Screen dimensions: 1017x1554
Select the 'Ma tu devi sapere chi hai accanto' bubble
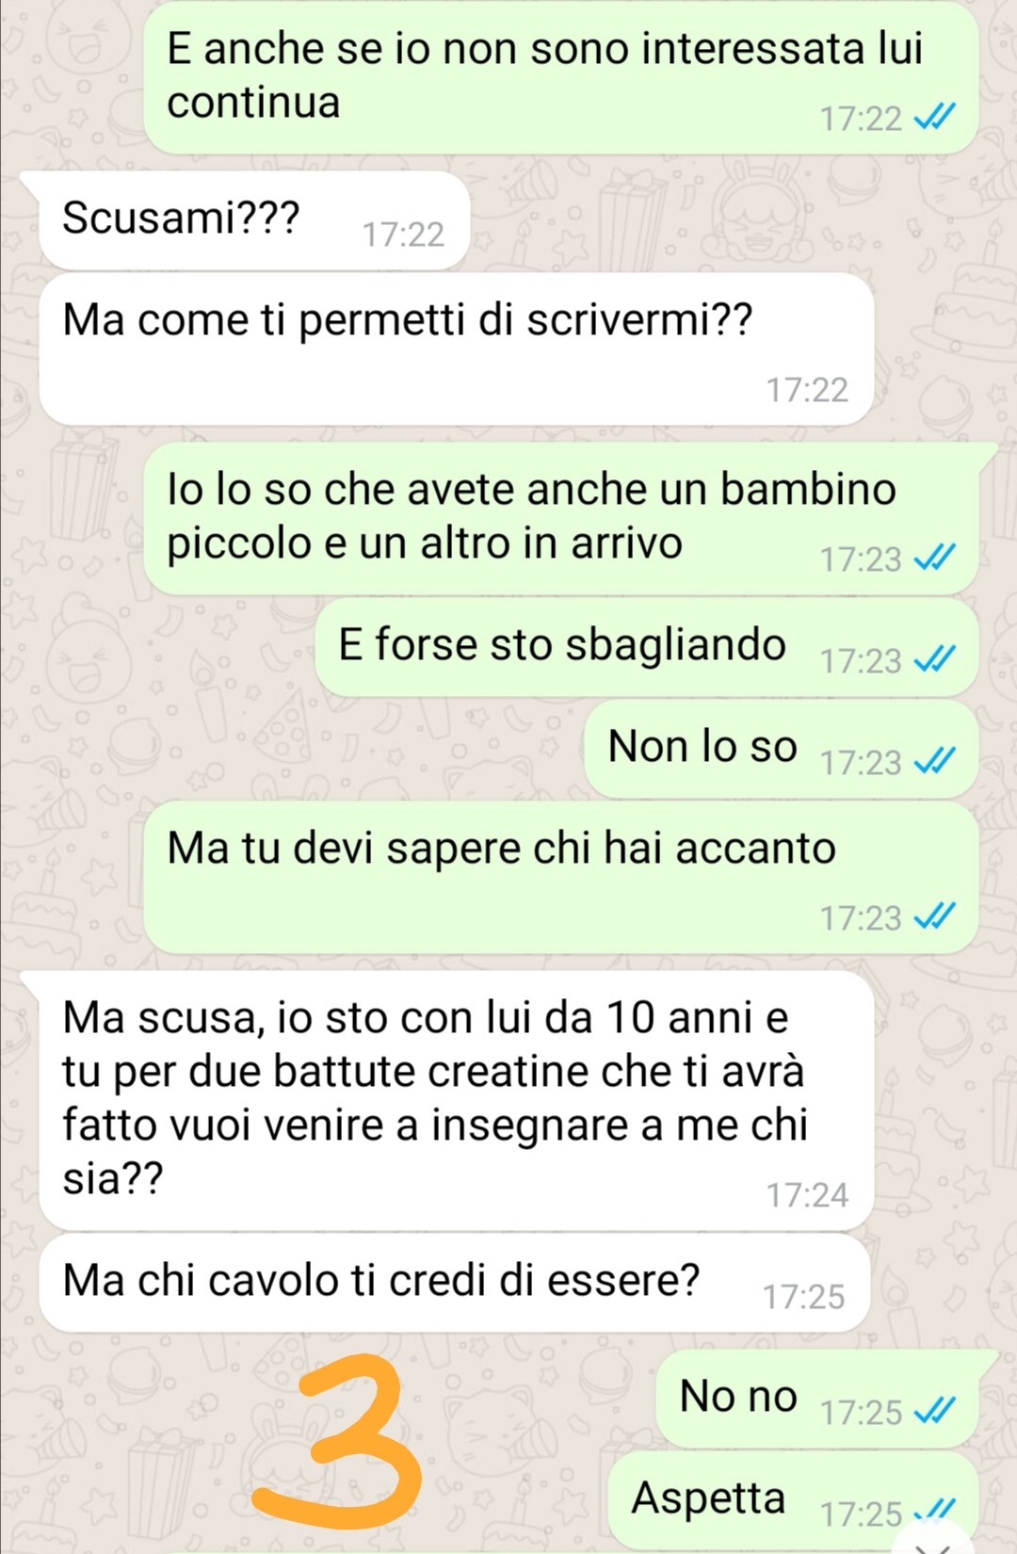pos(561,878)
